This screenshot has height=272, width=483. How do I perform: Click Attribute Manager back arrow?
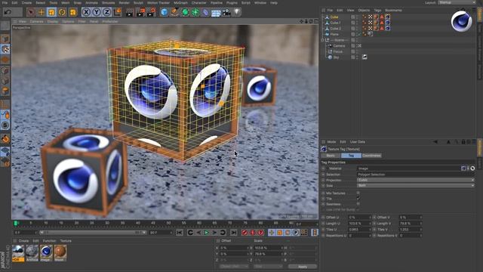coord(435,142)
